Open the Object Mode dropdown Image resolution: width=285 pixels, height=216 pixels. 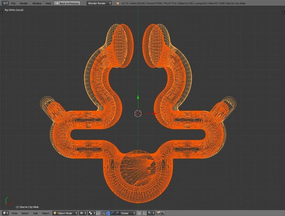(x=65, y=213)
